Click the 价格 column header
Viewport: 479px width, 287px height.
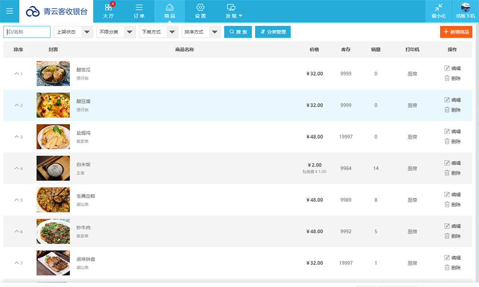pos(314,49)
